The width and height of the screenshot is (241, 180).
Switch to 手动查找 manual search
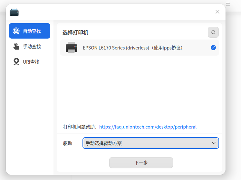coord(30,47)
